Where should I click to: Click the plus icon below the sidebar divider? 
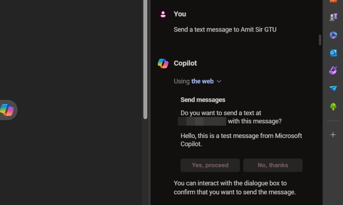coord(333,134)
